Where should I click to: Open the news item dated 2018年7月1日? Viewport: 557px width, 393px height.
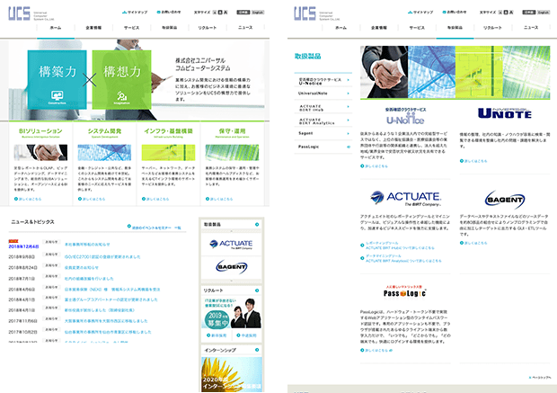click(x=89, y=279)
